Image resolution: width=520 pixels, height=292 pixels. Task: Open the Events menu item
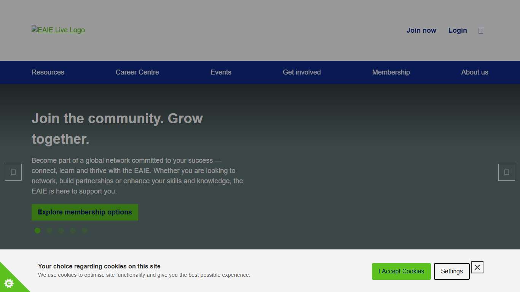click(x=221, y=72)
